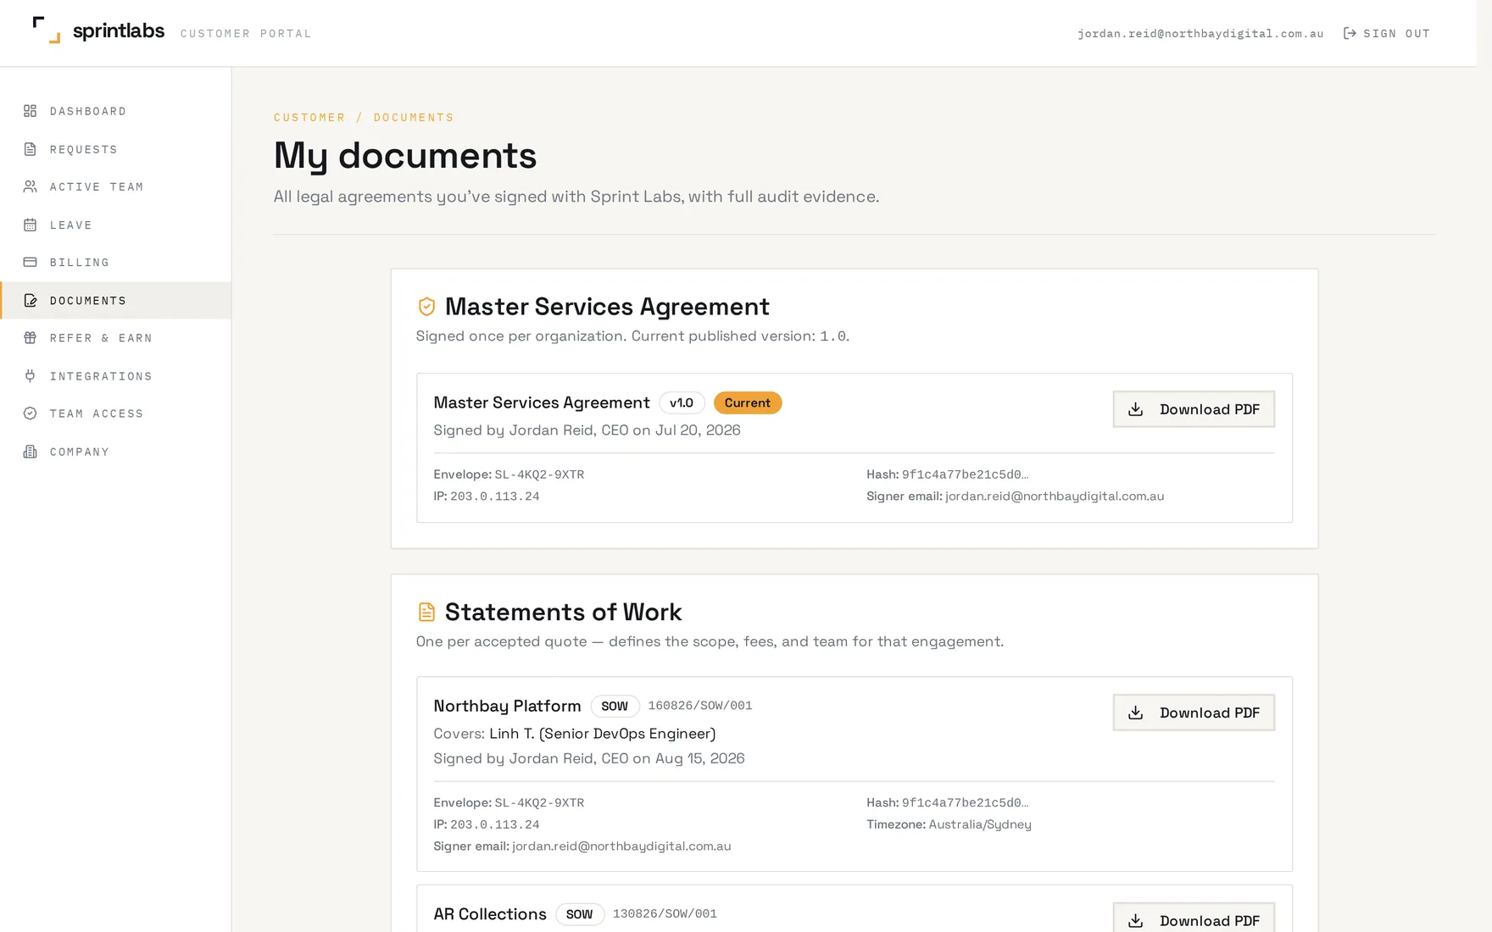
Task: Click Linh T. (Senior DevOps Engineer)
Action: point(603,733)
